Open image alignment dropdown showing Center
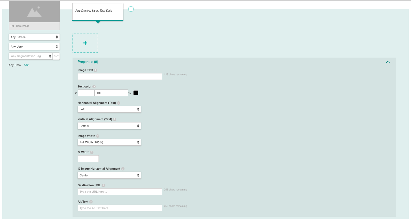 click(109, 175)
